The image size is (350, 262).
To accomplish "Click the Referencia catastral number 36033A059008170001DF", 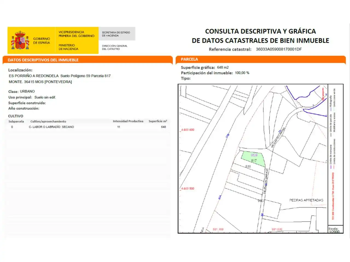I will [x=279, y=49].
